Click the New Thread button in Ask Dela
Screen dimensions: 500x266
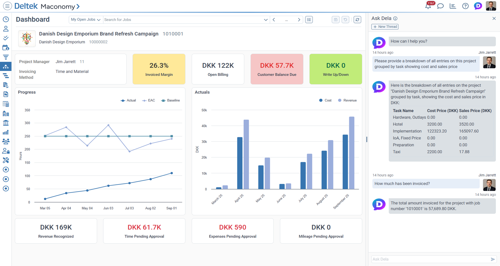pos(385,27)
